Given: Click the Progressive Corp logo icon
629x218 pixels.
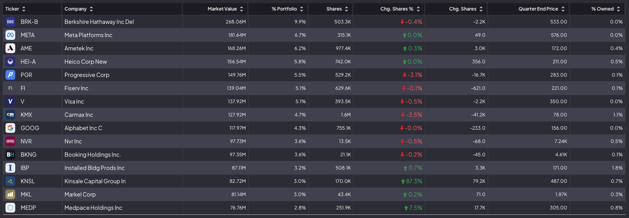Looking at the screenshot, I should coord(10,75).
